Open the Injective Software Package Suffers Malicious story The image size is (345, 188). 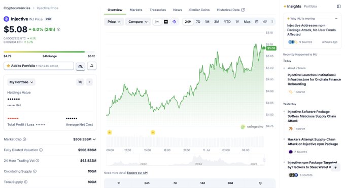click(x=312, y=116)
